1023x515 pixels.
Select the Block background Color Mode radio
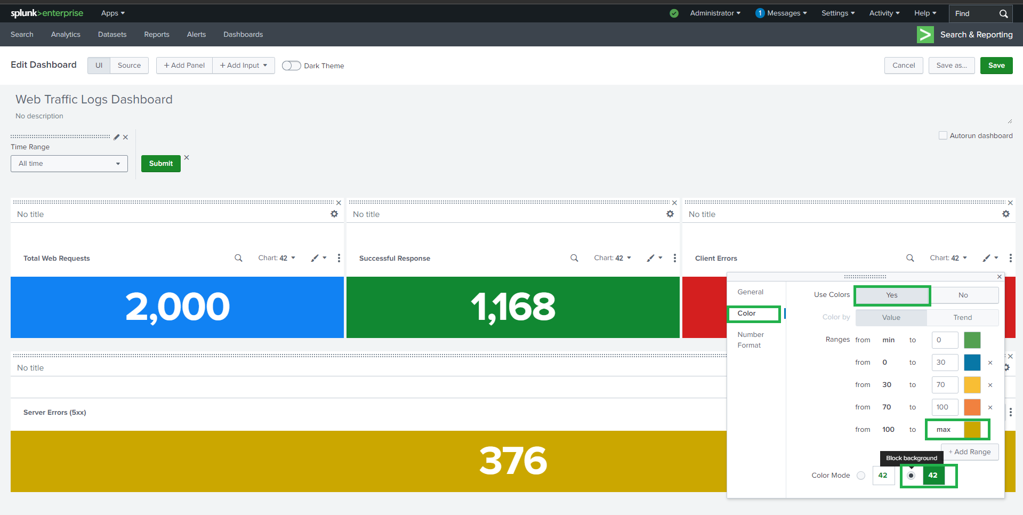click(x=911, y=476)
